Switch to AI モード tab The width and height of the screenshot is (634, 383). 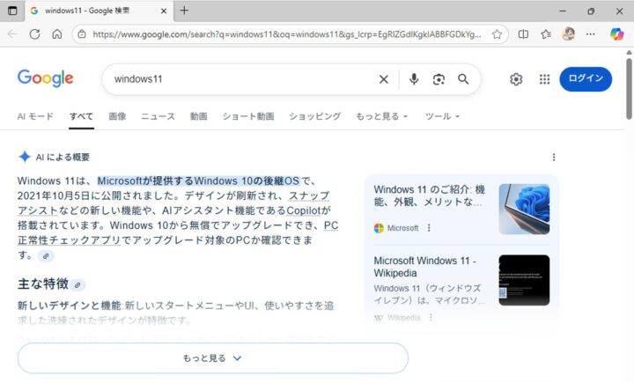click(35, 116)
